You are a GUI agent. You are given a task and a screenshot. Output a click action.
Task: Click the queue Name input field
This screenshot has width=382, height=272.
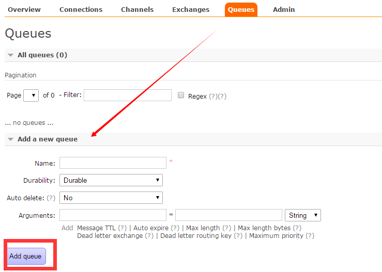point(113,163)
